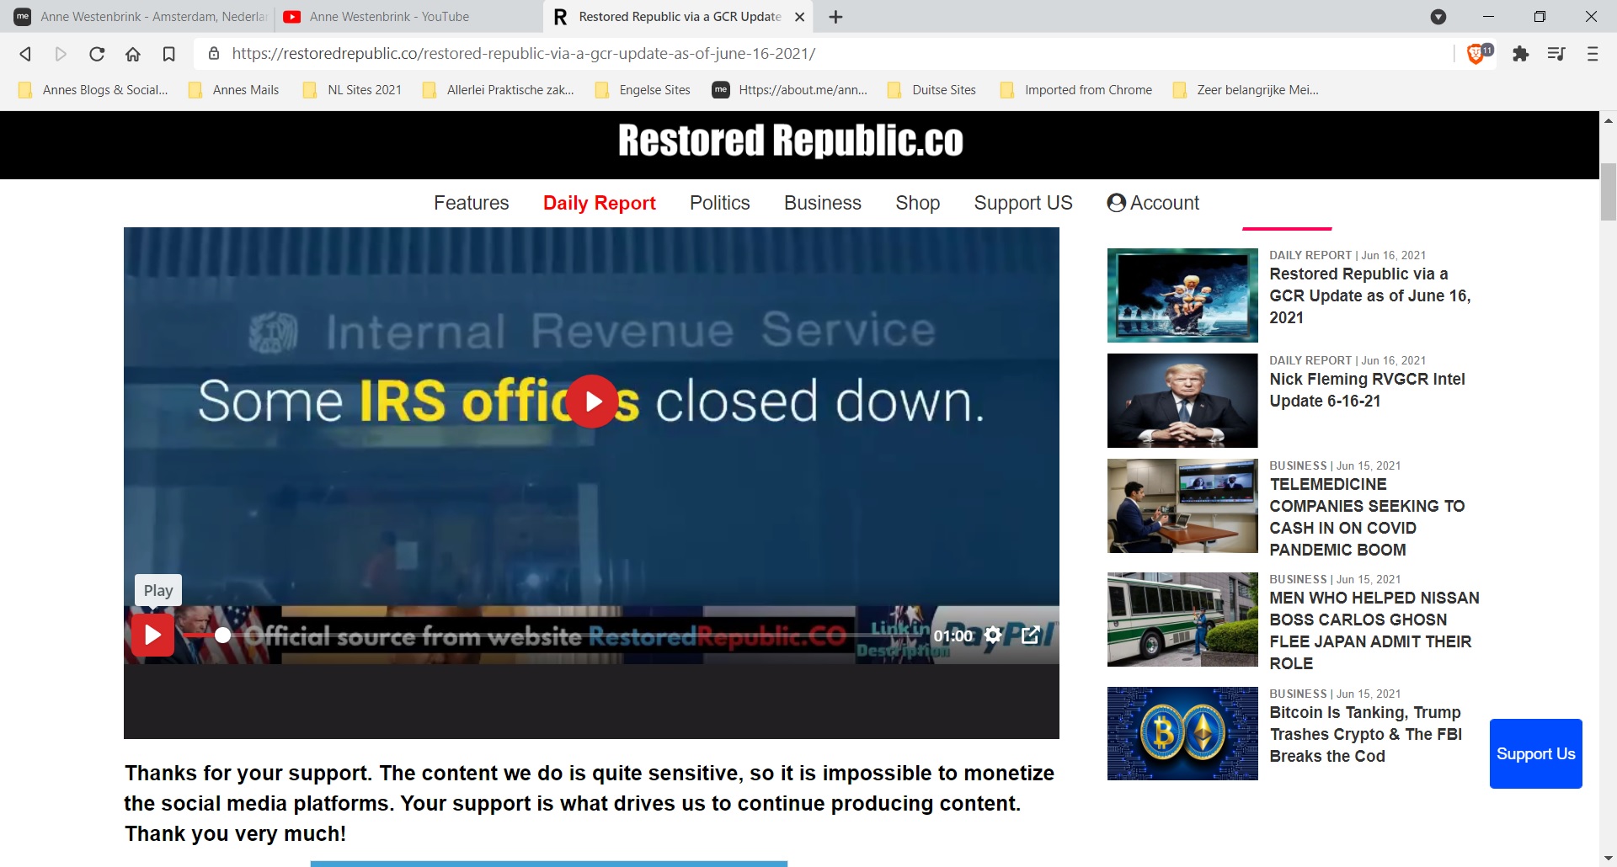1617x867 pixels.
Task: Open Nick Fleming RVGCR Intel Update article
Action: [x=1367, y=390]
